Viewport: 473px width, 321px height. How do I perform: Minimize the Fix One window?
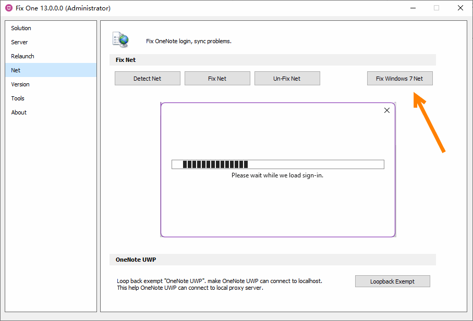[x=413, y=8]
